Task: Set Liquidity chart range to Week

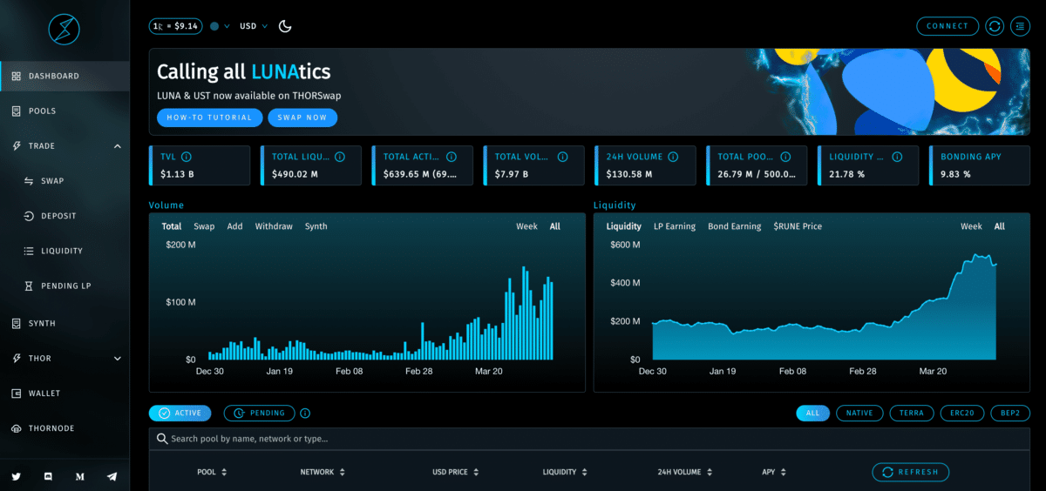Action: coord(971,226)
